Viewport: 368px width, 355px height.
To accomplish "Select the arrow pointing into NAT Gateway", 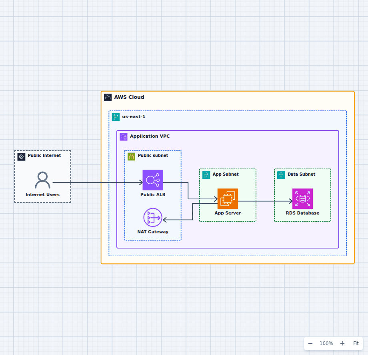I will click(192, 211).
